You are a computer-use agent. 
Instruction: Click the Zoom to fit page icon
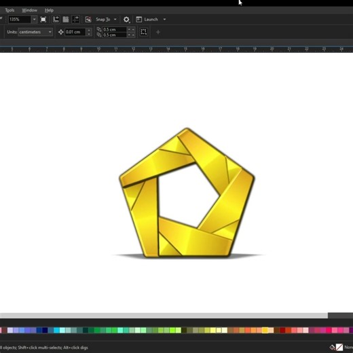point(43,20)
